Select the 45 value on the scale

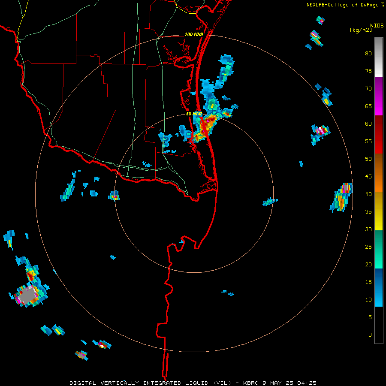click(368, 177)
